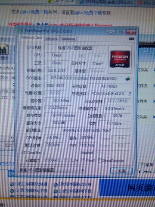This screenshot has width=155, height=207.
Task: Switch to the Sensors tab
Action: click(x=51, y=38)
